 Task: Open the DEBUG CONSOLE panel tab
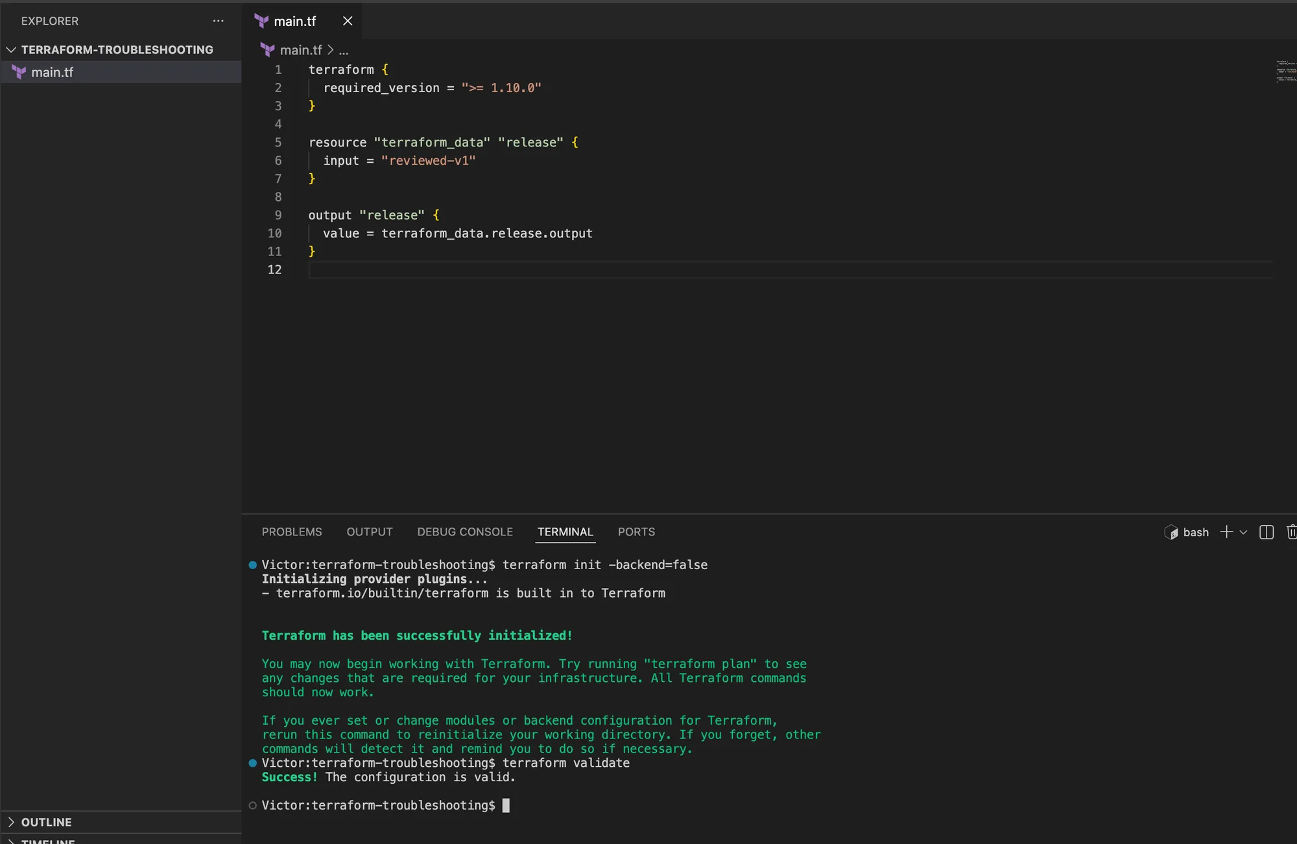[465, 532]
